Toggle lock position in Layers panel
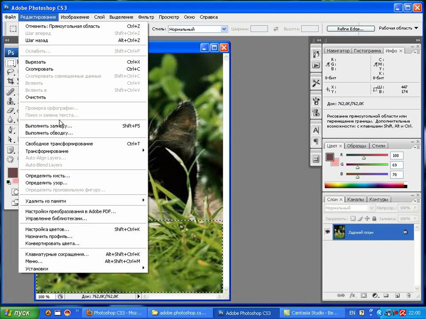This screenshot has height=319, width=426. 367,218
